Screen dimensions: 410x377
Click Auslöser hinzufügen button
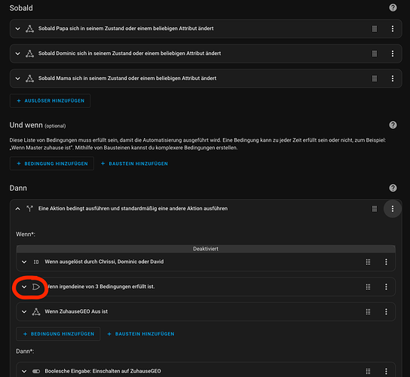click(x=50, y=101)
